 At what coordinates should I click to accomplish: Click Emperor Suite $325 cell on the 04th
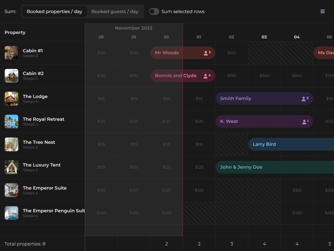pos(297,190)
